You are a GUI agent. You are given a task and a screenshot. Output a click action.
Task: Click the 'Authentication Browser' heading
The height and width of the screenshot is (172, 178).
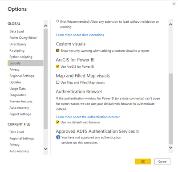pyautogui.click(x=79, y=91)
